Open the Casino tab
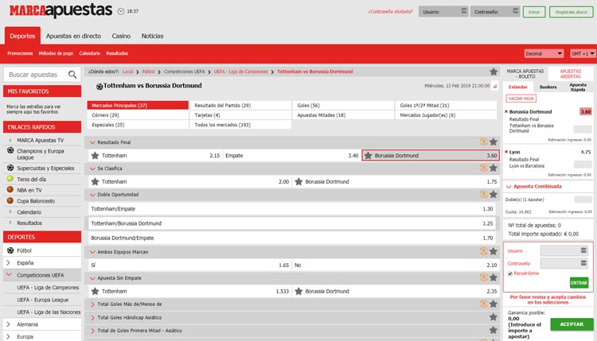597x341 pixels. coord(121,36)
